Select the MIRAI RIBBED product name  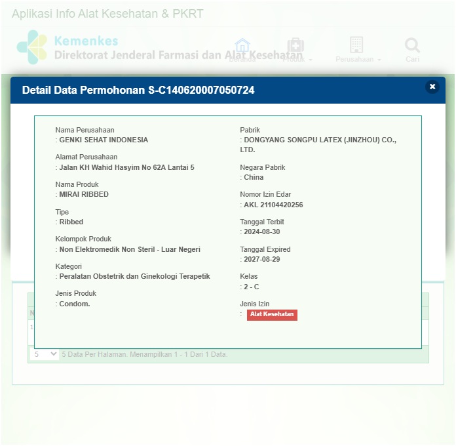[84, 194]
